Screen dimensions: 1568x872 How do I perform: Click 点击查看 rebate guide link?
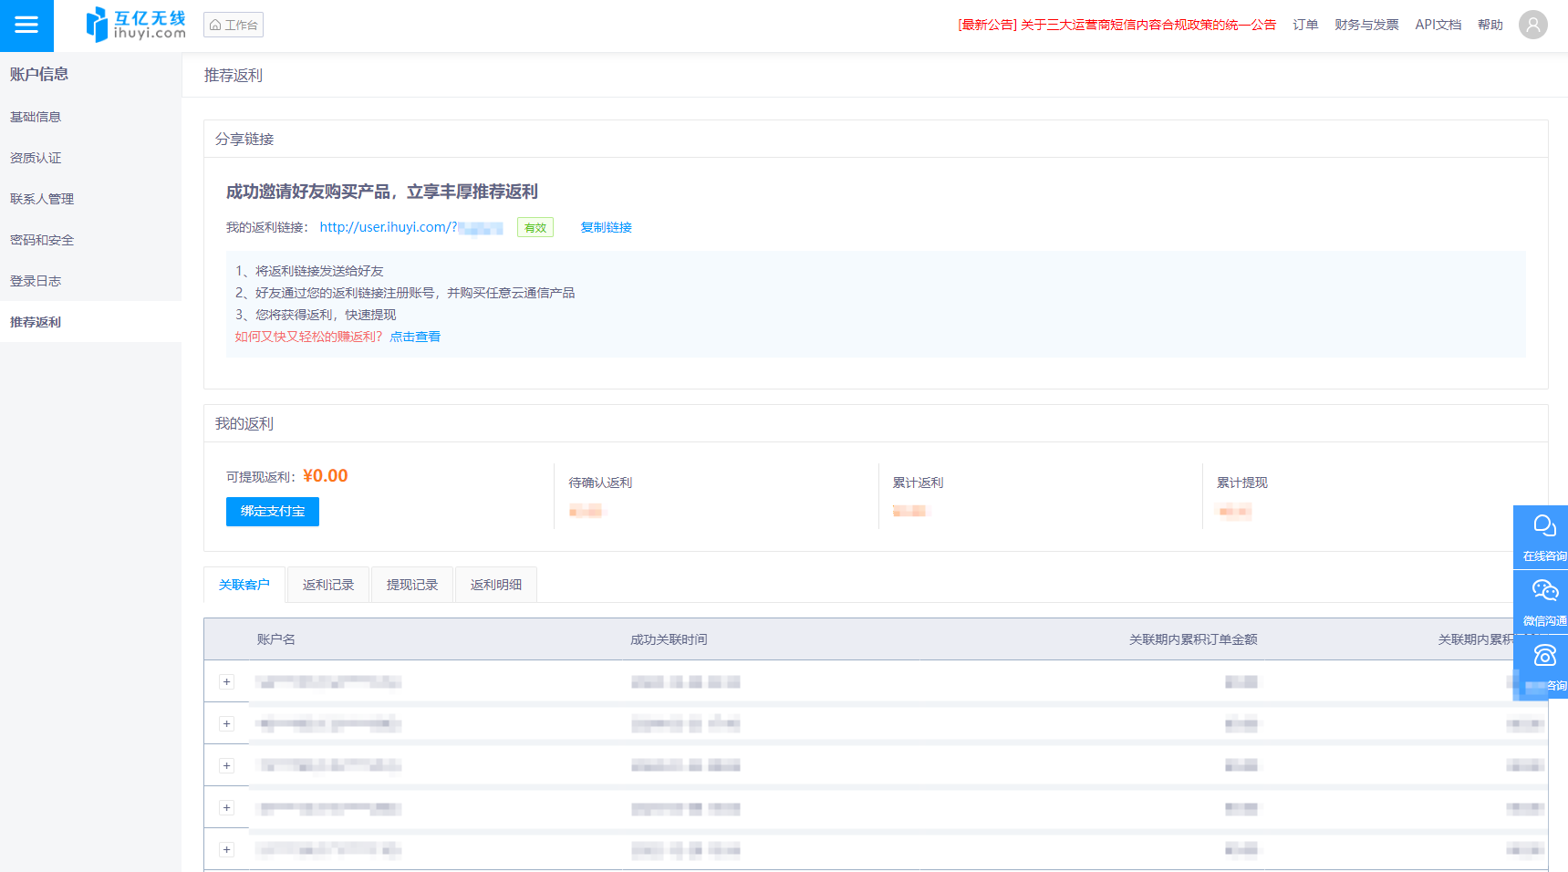[x=415, y=337]
